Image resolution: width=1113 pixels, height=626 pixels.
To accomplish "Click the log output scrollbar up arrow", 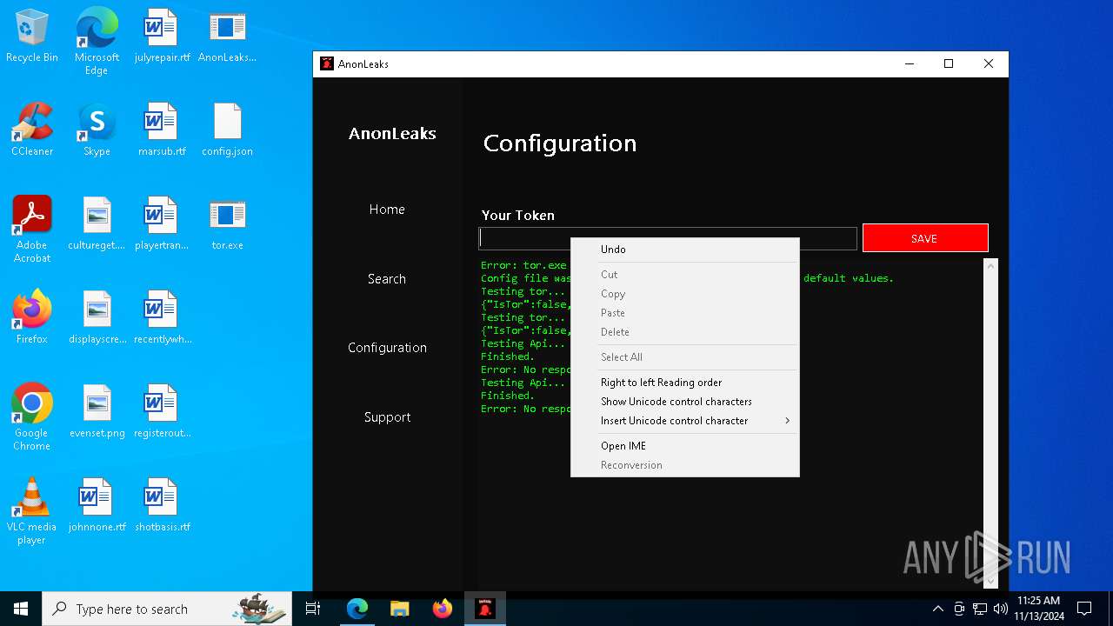I will coord(990,266).
